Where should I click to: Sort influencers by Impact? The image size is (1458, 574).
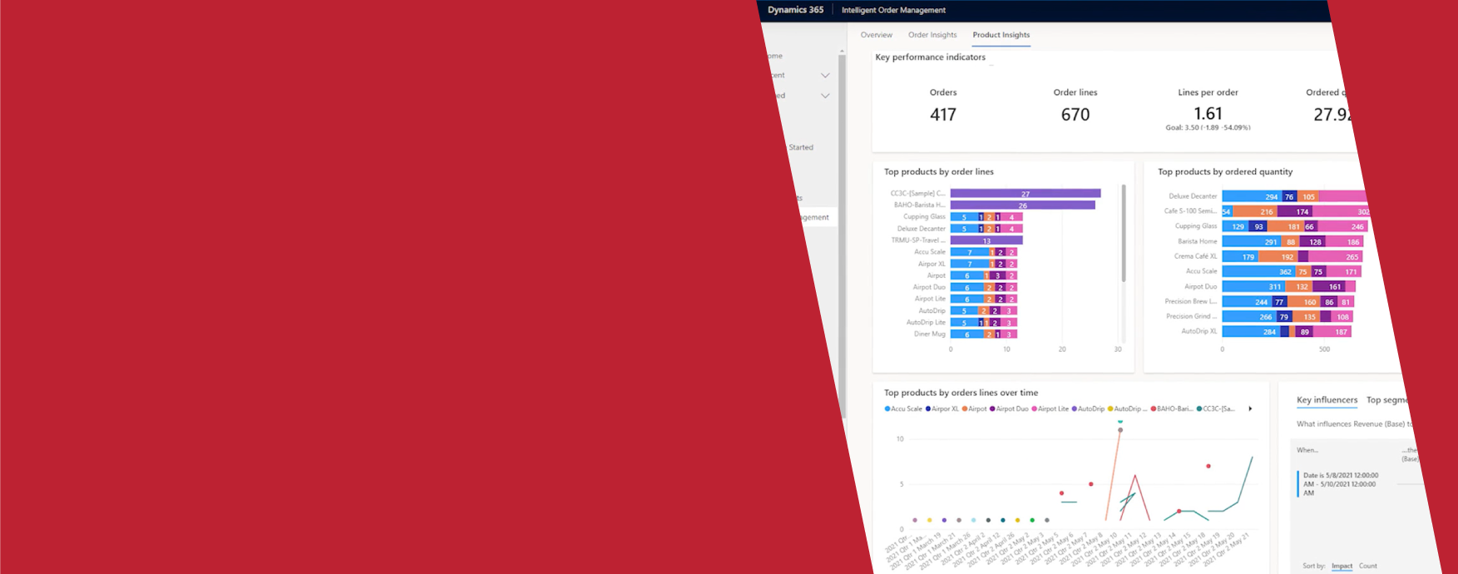point(1342,566)
